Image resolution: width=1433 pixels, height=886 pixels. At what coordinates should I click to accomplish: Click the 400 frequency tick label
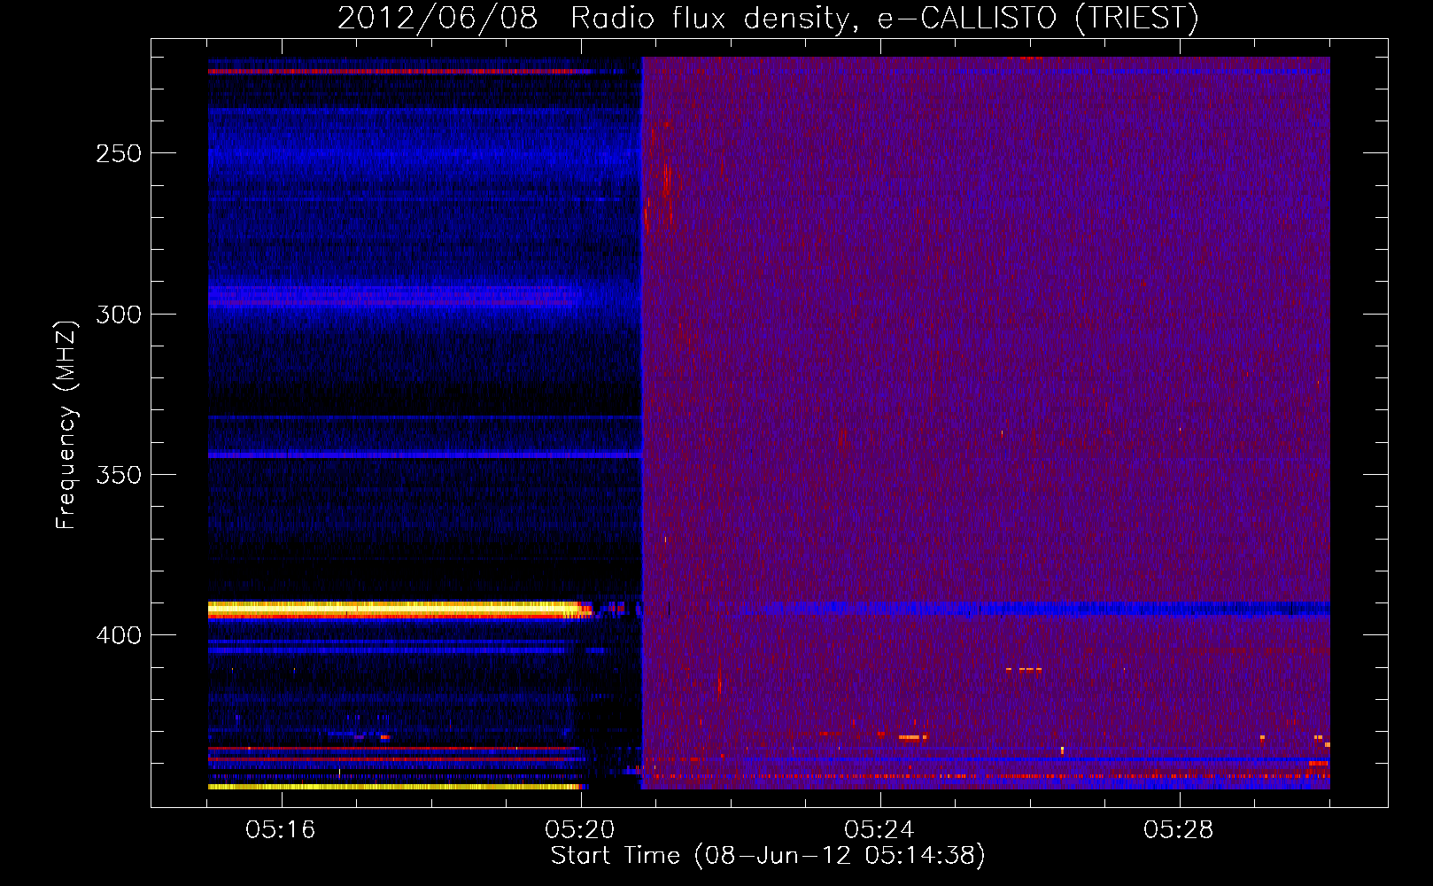coord(119,635)
